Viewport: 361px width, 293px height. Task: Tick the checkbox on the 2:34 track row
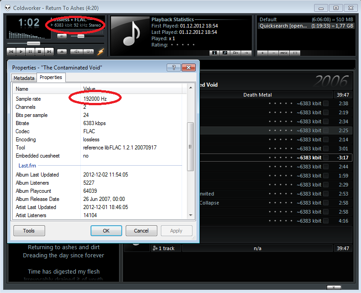coord(326,121)
